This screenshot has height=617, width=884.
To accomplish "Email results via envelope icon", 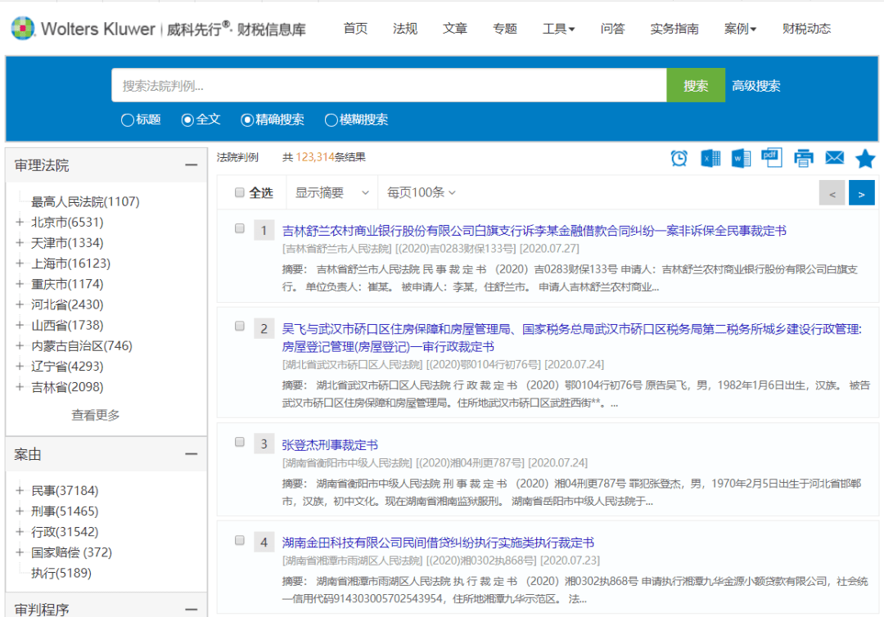I will tap(834, 158).
